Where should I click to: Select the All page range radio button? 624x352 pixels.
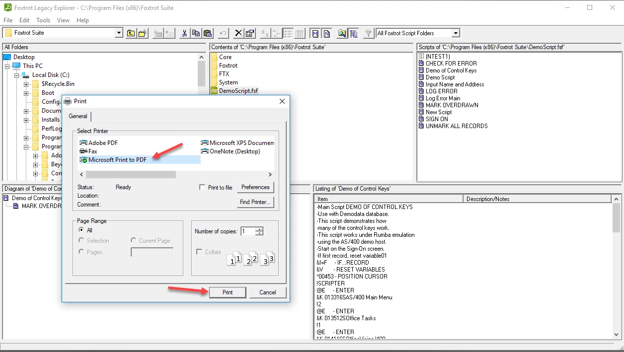pos(81,230)
